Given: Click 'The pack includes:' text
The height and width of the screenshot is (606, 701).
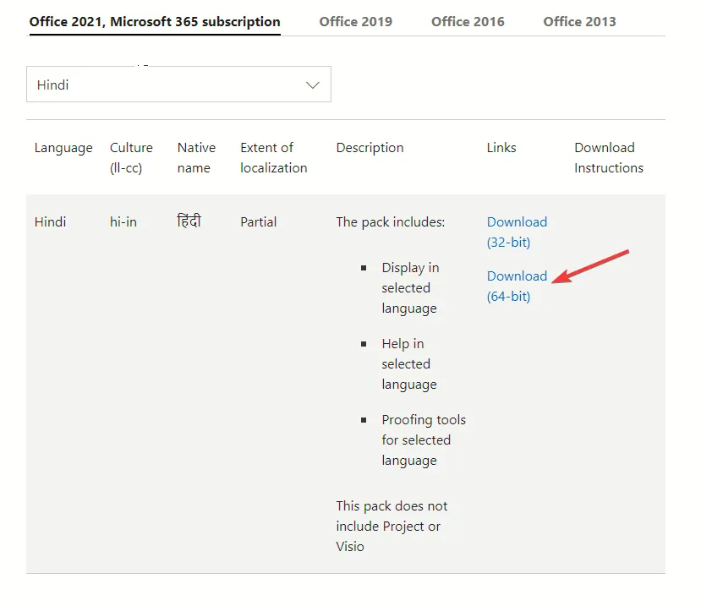Looking at the screenshot, I should pos(391,222).
